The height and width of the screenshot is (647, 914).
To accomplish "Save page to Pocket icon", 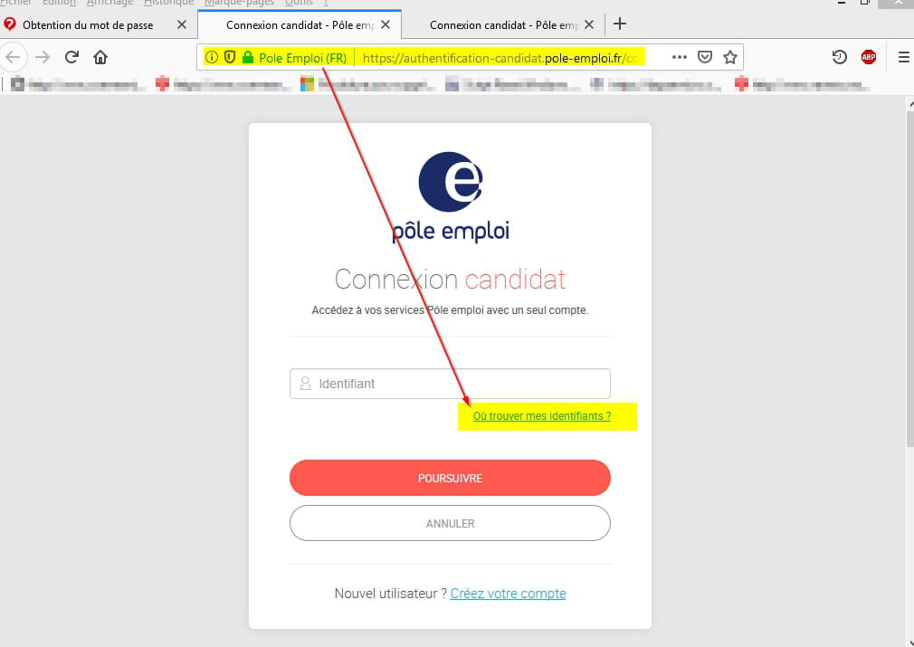I will pos(705,57).
